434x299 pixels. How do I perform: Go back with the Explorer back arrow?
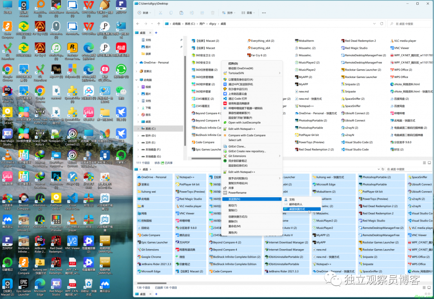tap(138, 24)
